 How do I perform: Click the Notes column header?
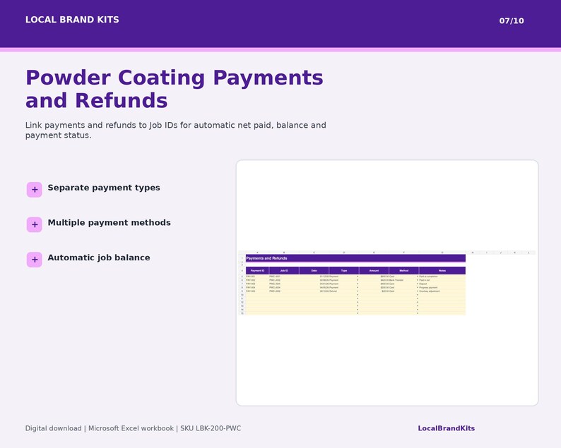point(442,270)
